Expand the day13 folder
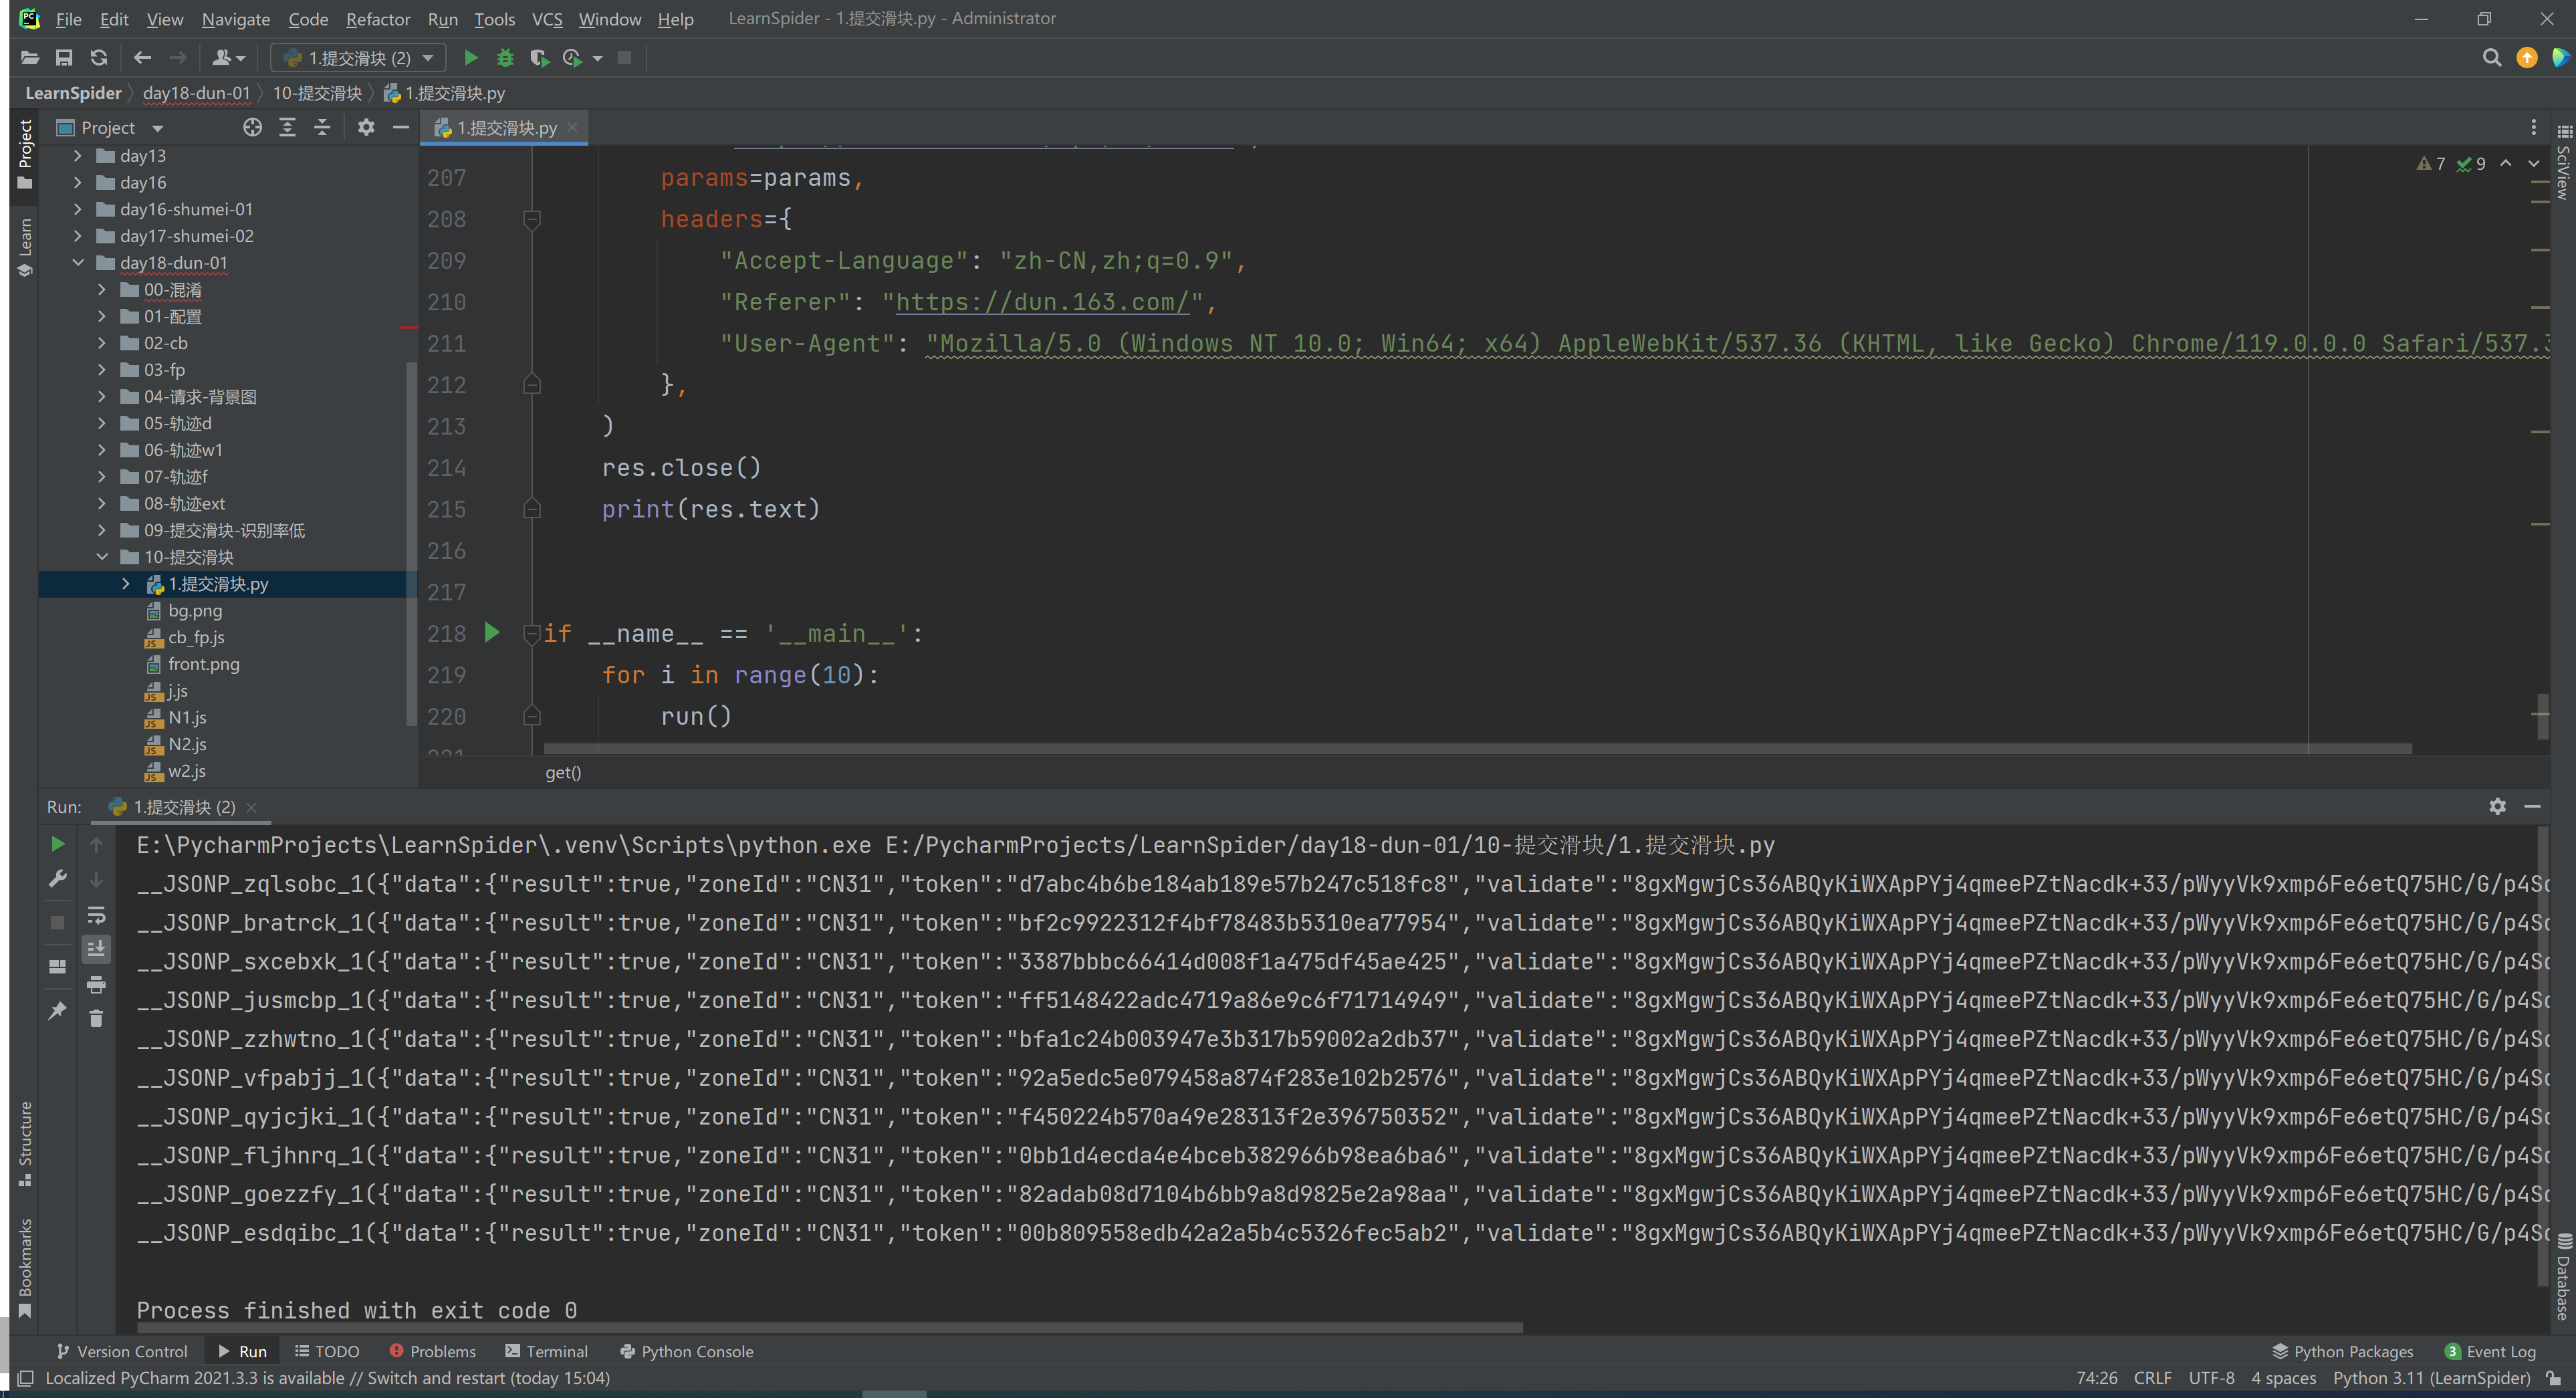Screen dimensions: 2576x1398 click(77, 155)
